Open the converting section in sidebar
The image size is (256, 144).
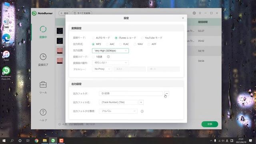pyautogui.click(x=43, y=32)
